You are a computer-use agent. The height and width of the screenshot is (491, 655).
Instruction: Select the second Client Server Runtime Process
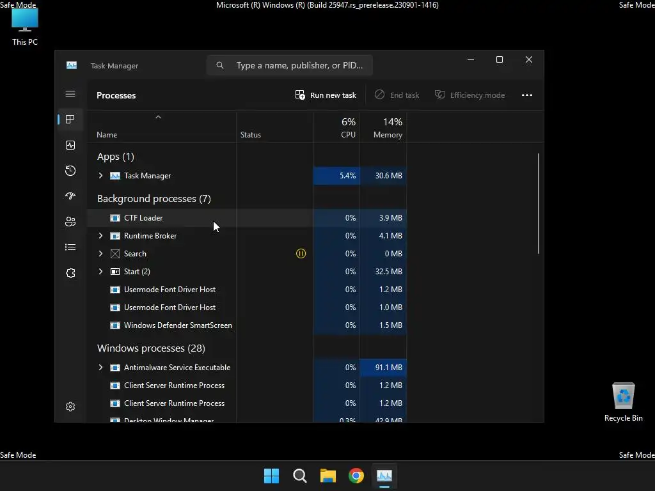174,403
